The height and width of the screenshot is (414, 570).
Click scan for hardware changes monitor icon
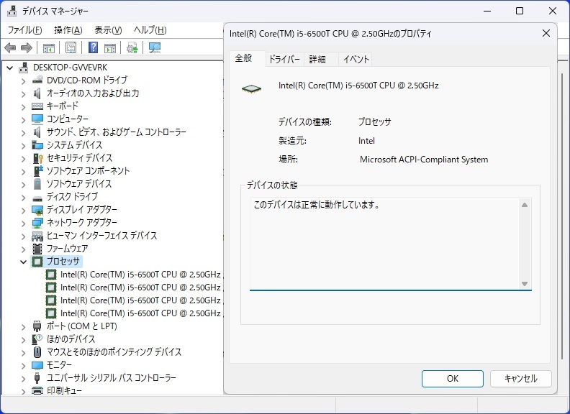click(x=155, y=47)
